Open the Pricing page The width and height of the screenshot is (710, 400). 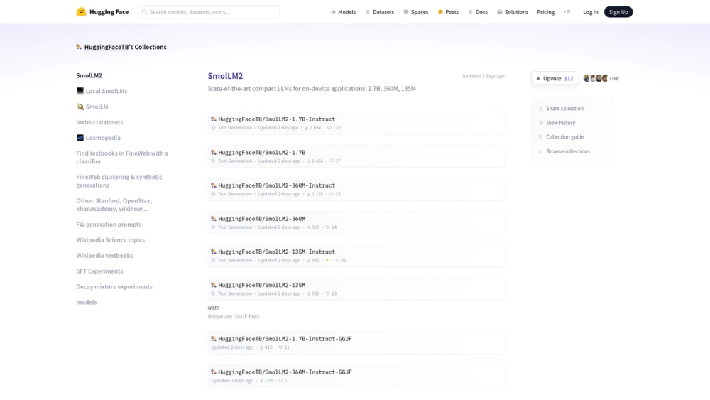pyautogui.click(x=545, y=12)
